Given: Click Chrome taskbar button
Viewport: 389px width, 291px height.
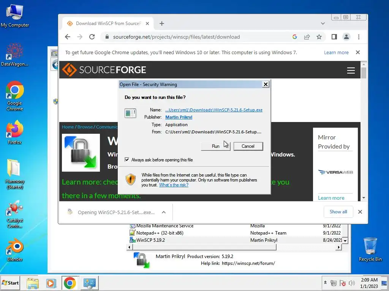Looking at the screenshot, I should (x=70, y=283).
